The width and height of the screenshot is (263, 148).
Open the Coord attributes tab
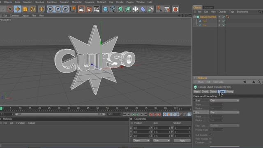coord(205,92)
